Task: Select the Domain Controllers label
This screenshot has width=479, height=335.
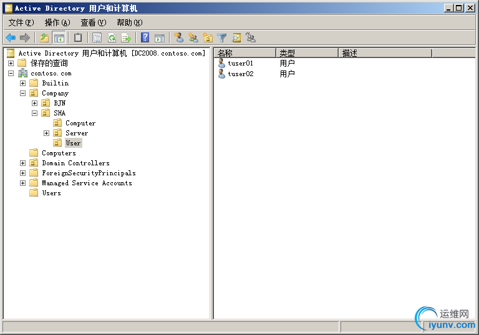Action: 75,163
